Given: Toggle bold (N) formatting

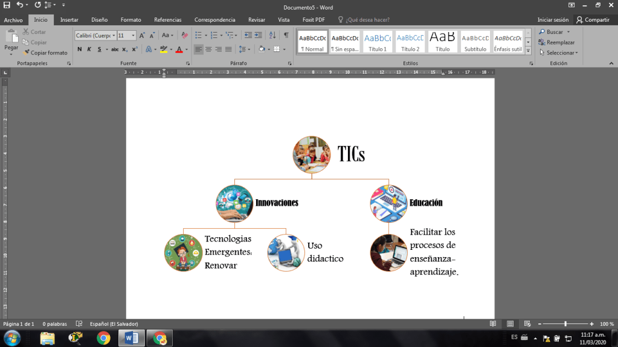Looking at the screenshot, I should click(79, 49).
